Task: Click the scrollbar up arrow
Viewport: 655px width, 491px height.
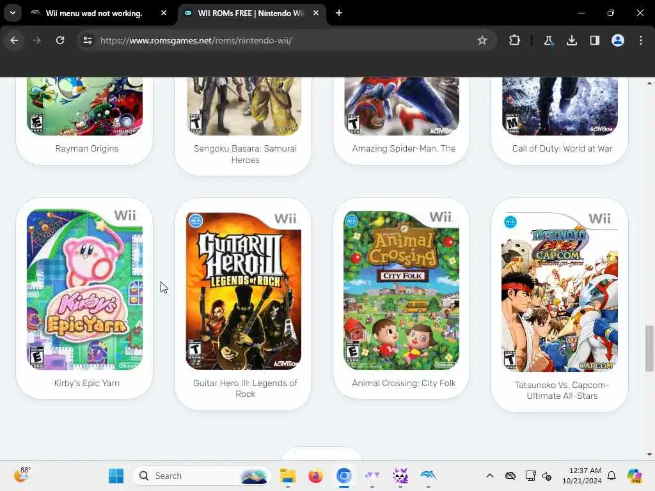Action: [649, 83]
